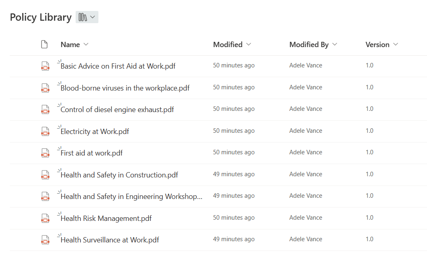The width and height of the screenshot is (427, 255).
Task: Open Health and Safety in Construction.pdf
Action: pyautogui.click(x=118, y=174)
